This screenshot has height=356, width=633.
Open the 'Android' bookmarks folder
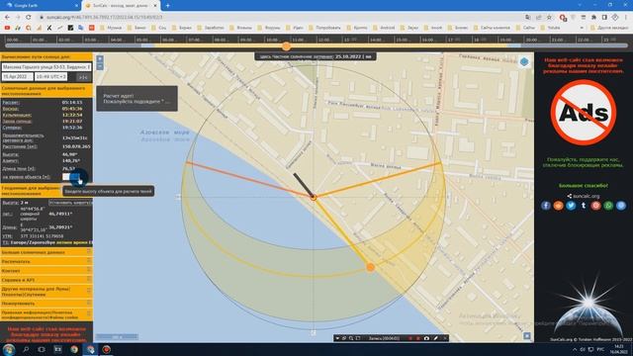384,28
